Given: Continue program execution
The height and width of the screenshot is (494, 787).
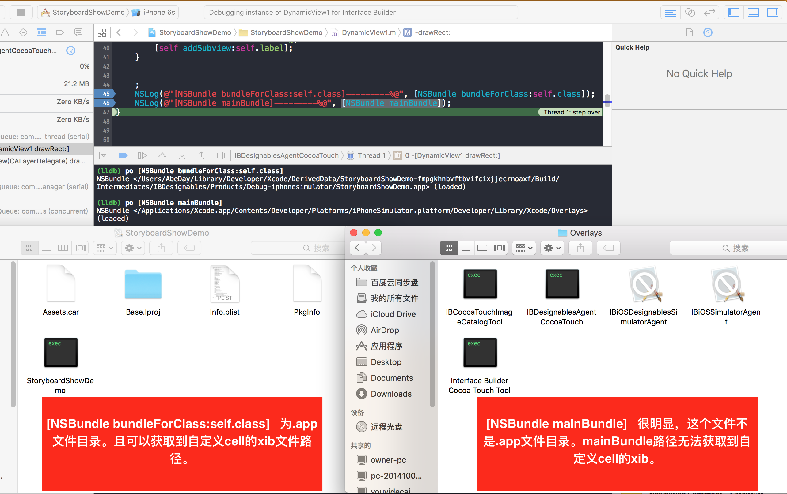Looking at the screenshot, I should click(143, 155).
